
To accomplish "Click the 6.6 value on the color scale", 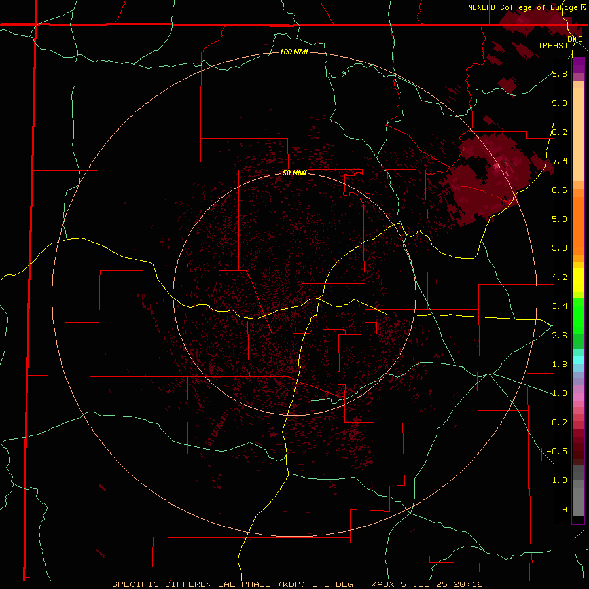I will [x=560, y=190].
